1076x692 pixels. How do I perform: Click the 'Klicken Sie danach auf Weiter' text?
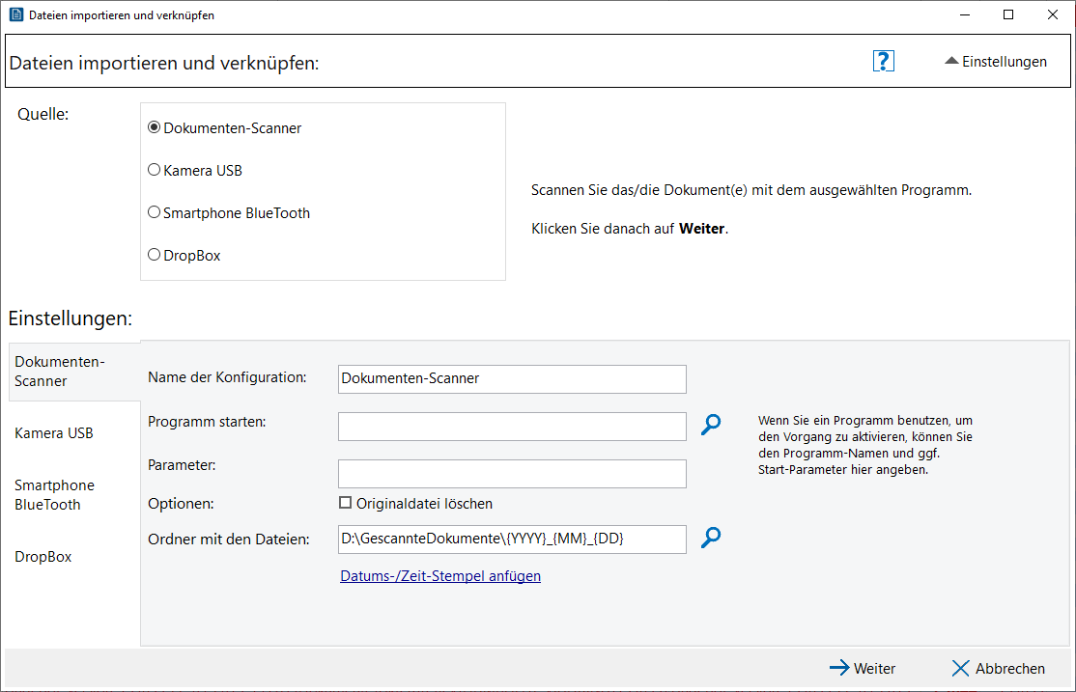click(x=629, y=229)
